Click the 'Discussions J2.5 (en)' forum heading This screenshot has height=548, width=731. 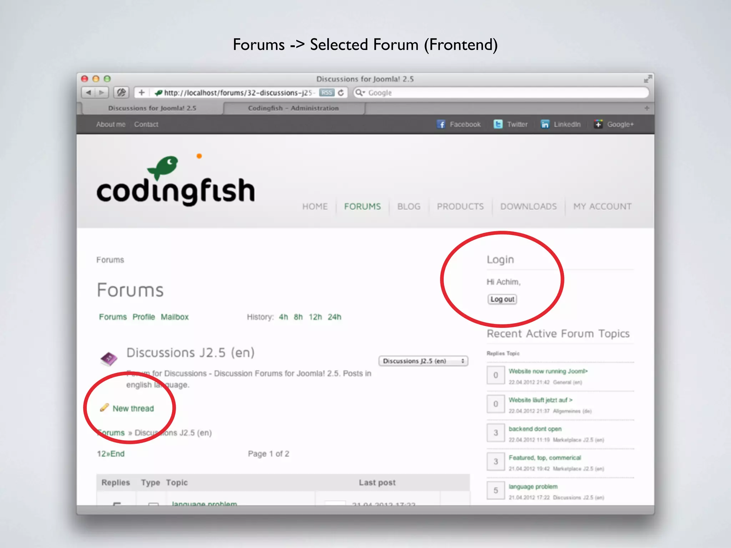point(191,353)
